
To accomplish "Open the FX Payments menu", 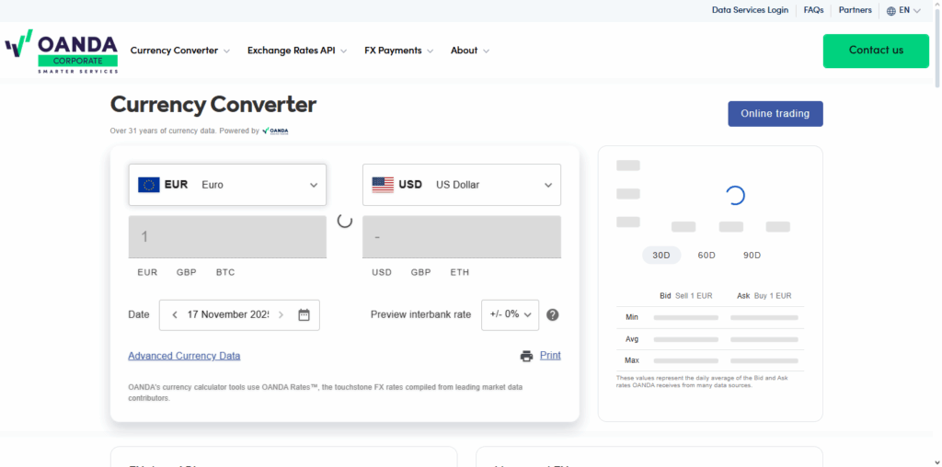I will coord(398,51).
